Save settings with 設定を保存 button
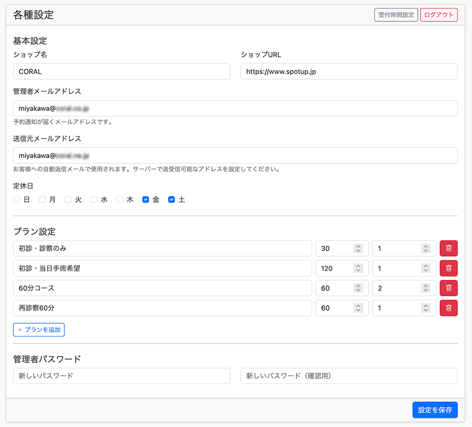The width and height of the screenshot is (472, 427). click(435, 410)
